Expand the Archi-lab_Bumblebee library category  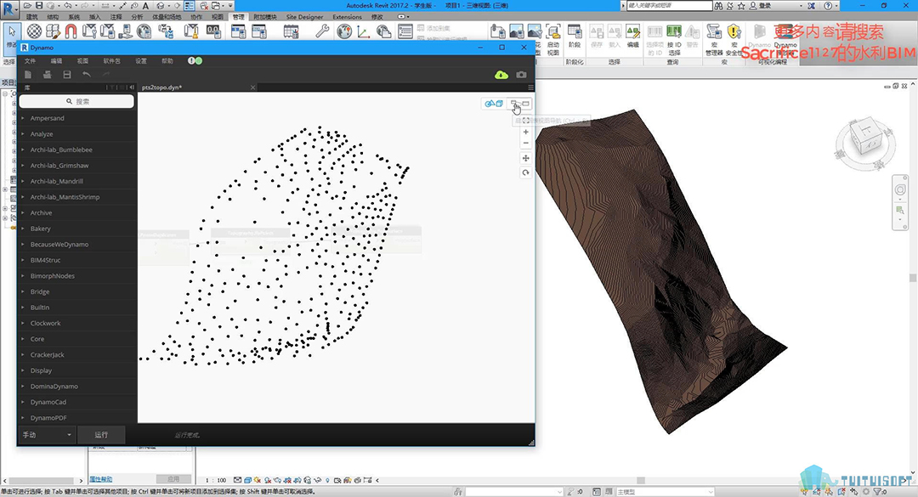coord(61,150)
